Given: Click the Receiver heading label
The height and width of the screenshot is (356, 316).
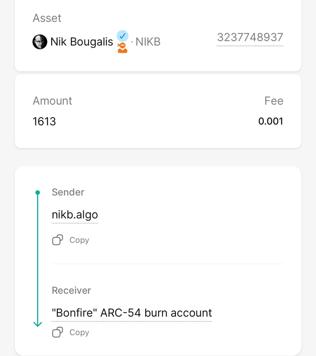Looking at the screenshot, I should [x=71, y=290].
